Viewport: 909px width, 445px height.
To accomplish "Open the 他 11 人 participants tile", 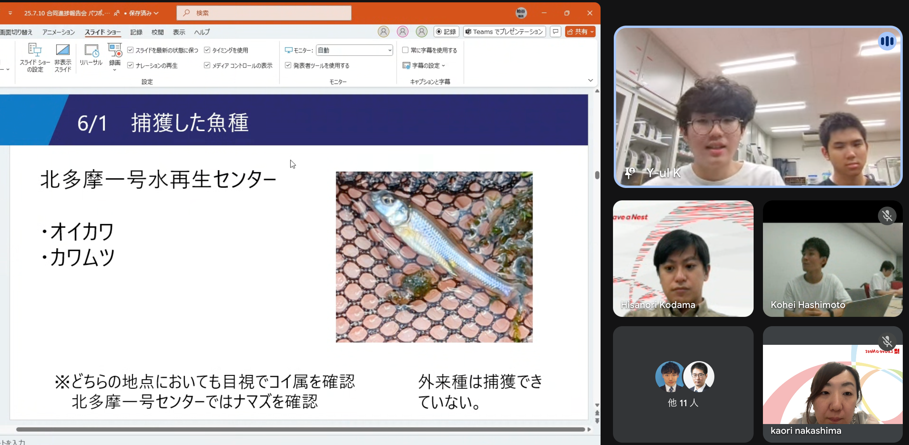I will (x=683, y=384).
